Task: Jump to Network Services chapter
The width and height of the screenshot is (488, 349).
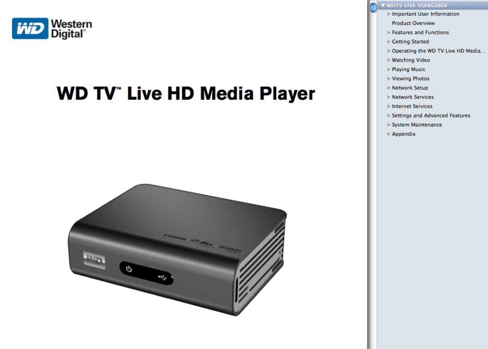Action: (x=413, y=97)
